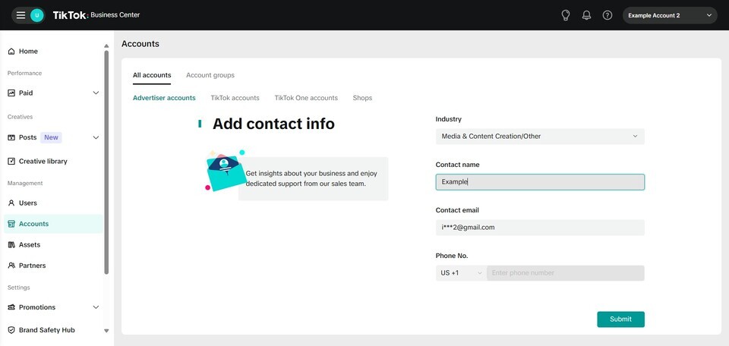Open the US +1 country code dropdown
Image resolution: width=729 pixels, height=346 pixels.
(x=461, y=273)
